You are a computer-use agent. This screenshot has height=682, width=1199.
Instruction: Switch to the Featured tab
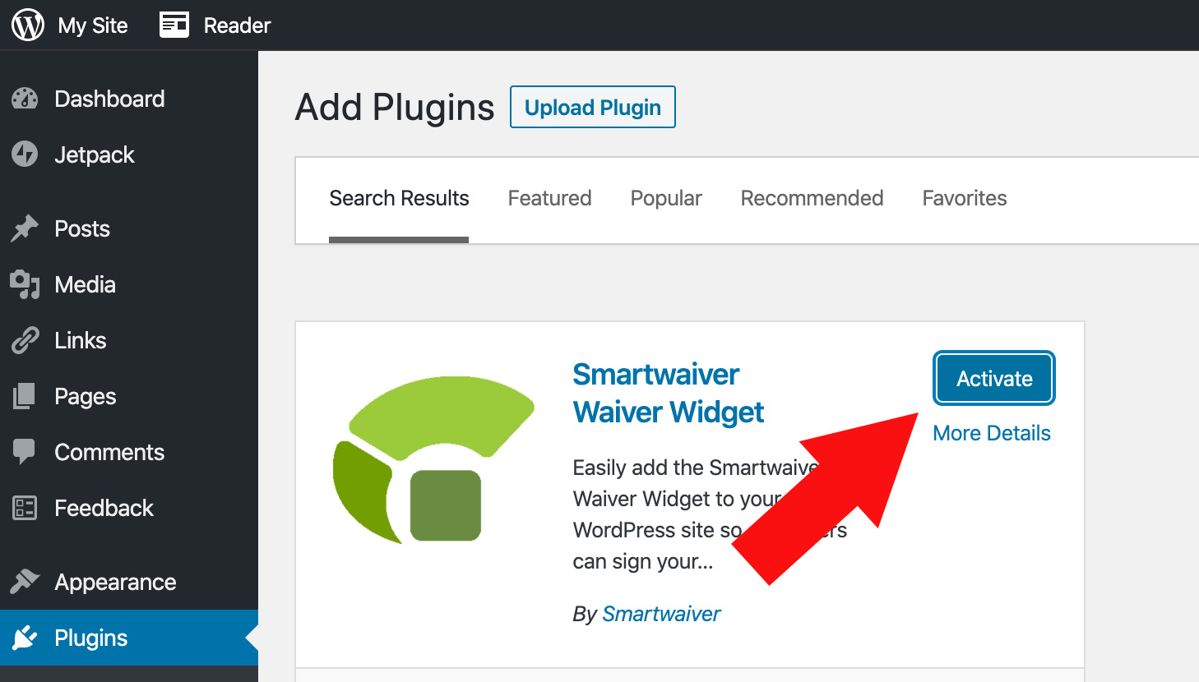coord(549,198)
